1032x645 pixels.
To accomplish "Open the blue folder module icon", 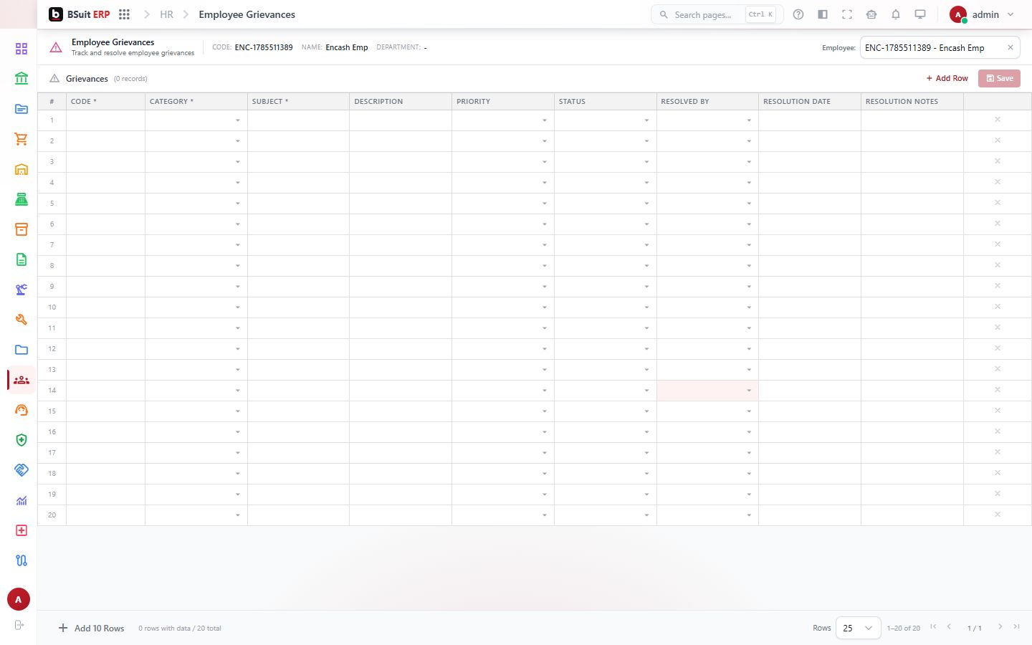I will [x=21, y=350].
